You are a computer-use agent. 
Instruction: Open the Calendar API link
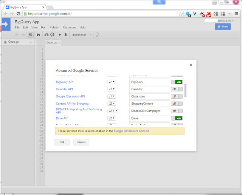64,89
